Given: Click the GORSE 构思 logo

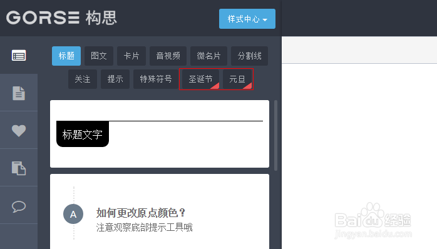Looking at the screenshot, I should click(61, 18).
